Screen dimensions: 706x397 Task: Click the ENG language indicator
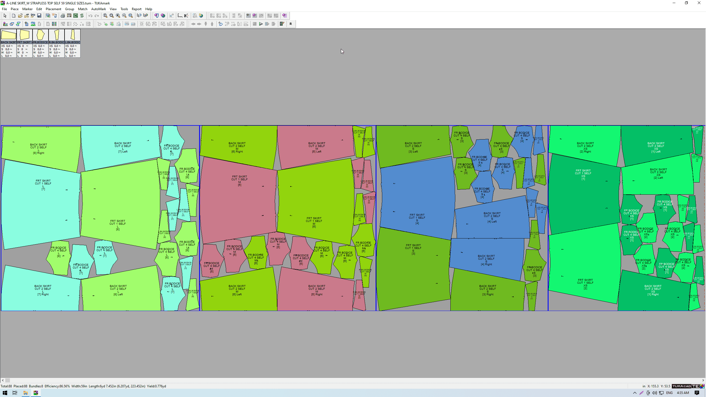coord(669,393)
